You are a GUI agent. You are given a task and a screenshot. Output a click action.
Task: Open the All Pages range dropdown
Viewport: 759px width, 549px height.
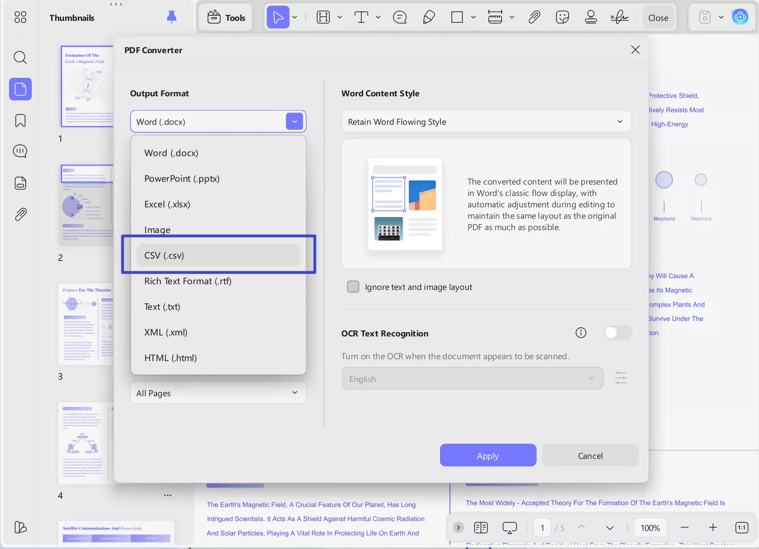tap(218, 393)
